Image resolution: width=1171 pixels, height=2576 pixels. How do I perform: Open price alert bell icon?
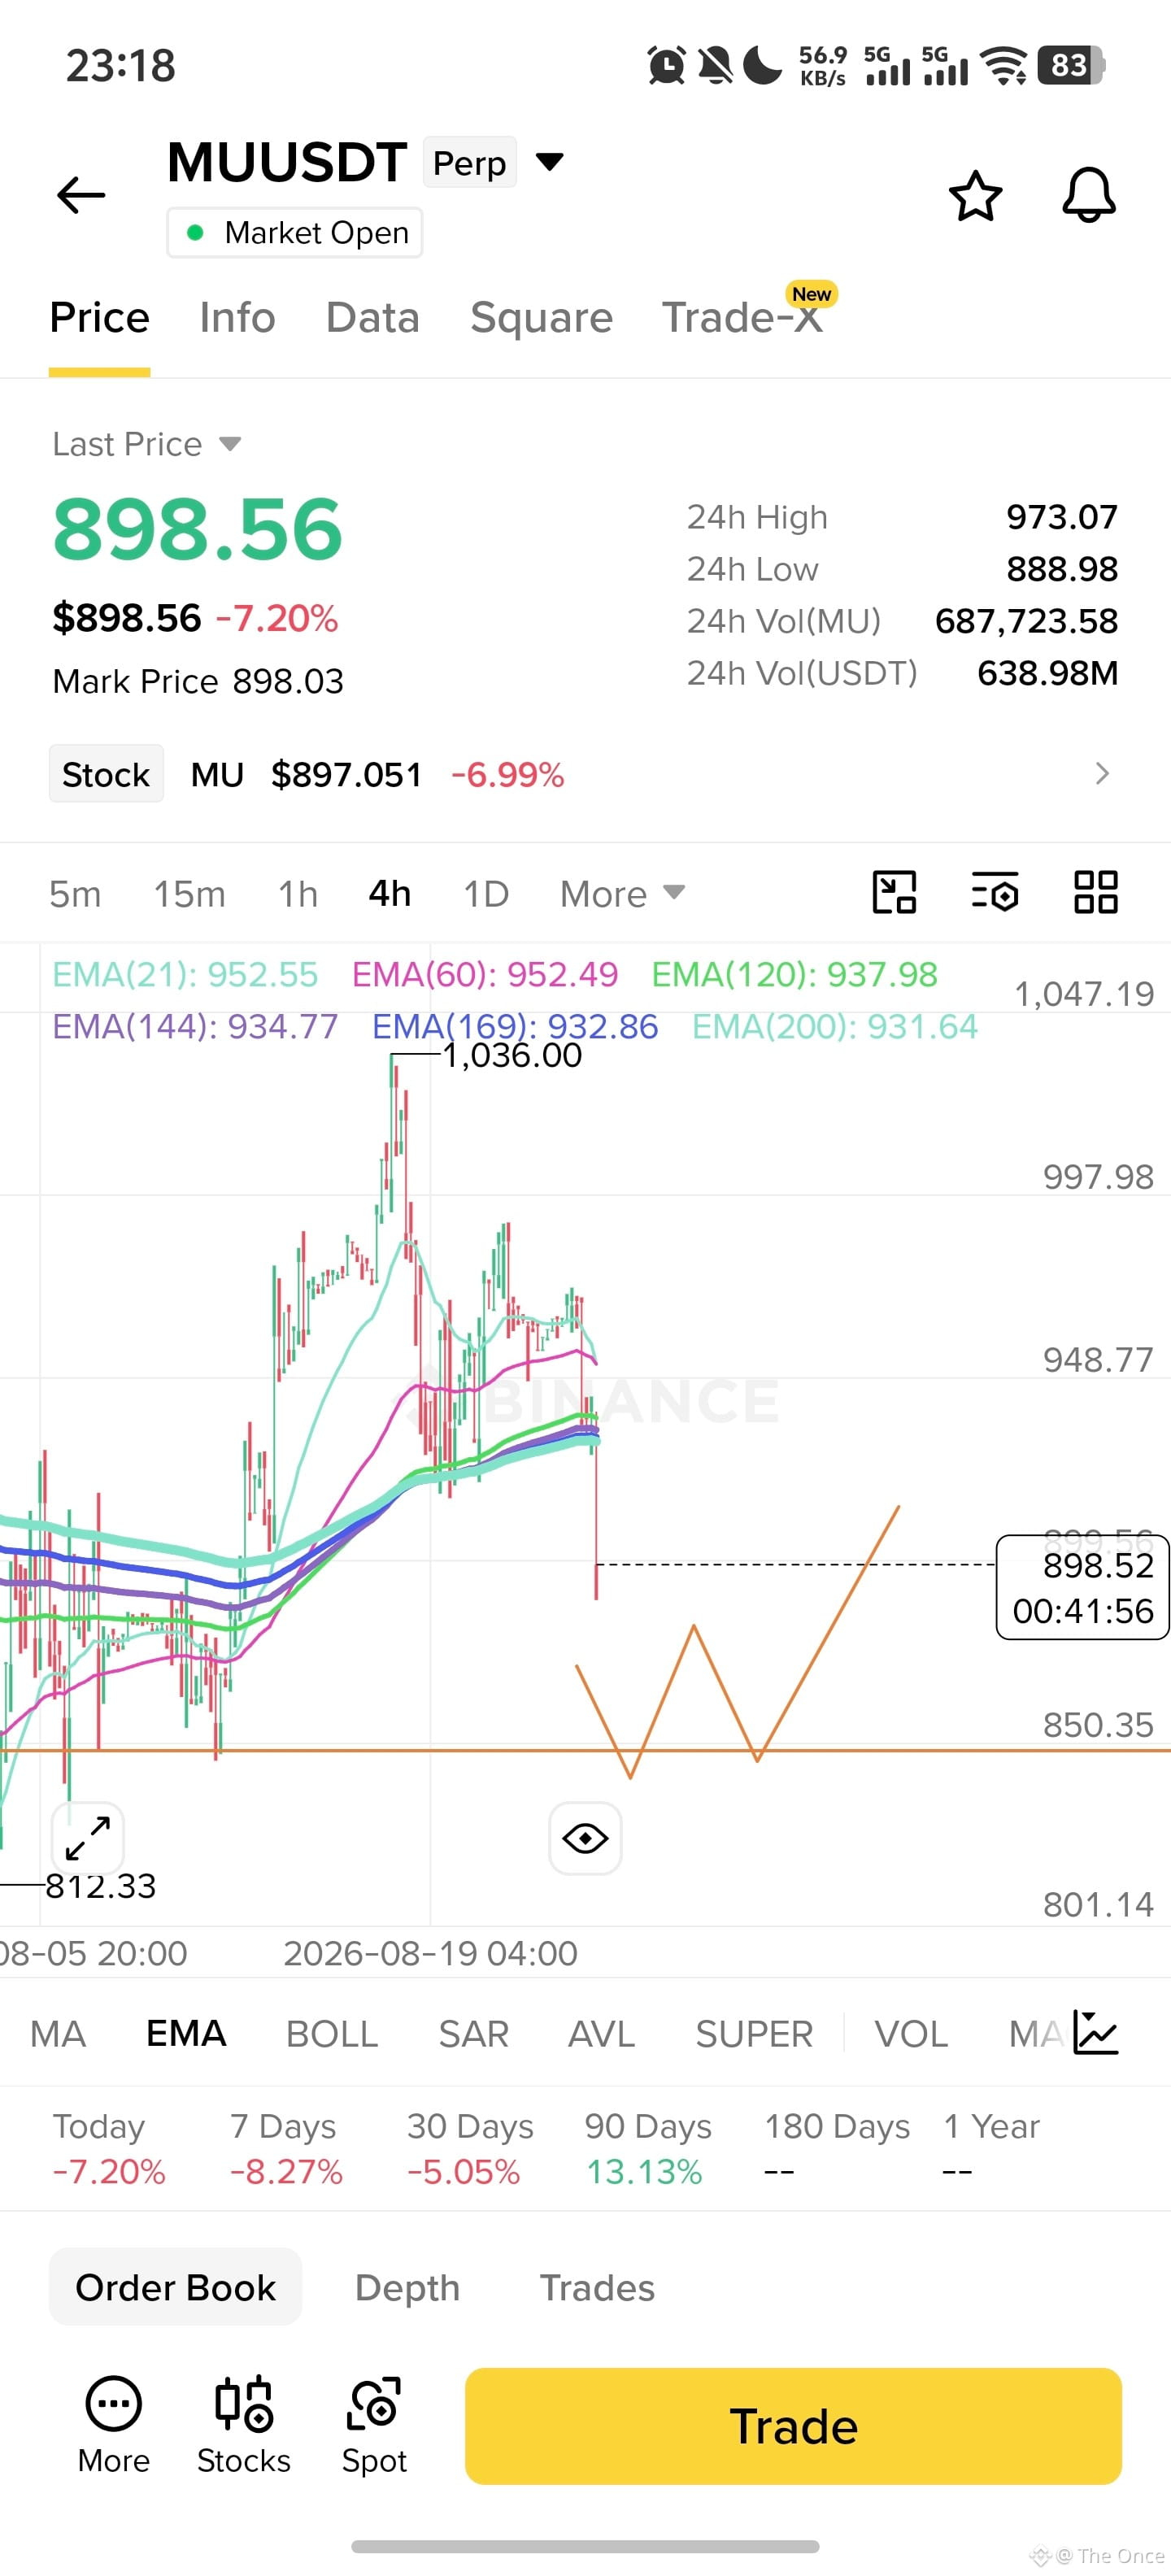pyautogui.click(x=1088, y=195)
